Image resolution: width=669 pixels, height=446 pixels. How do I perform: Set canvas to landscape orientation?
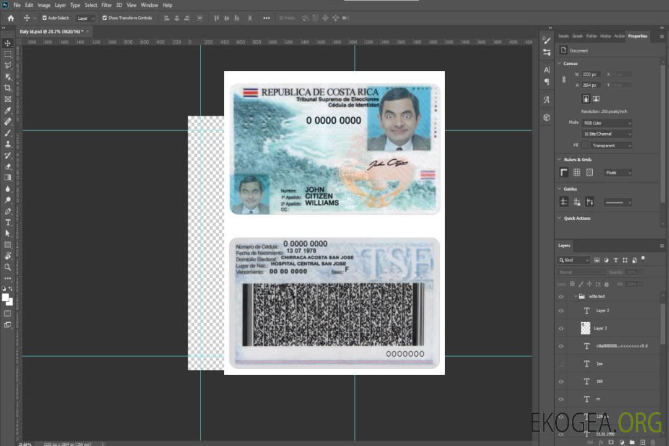(596, 98)
